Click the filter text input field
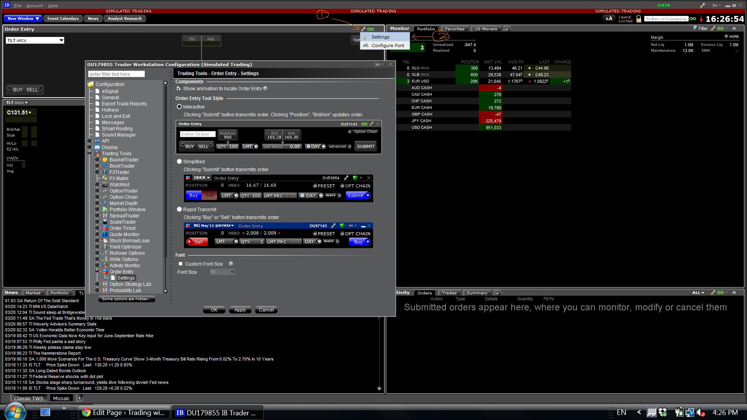747x420 pixels. [116, 74]
